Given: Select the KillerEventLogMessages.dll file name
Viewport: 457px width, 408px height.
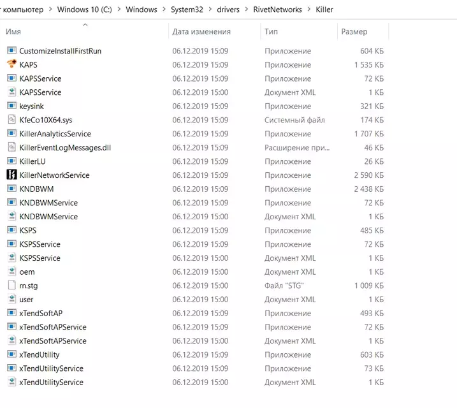Looking at the screenshot, I should [x=65, y=148].
